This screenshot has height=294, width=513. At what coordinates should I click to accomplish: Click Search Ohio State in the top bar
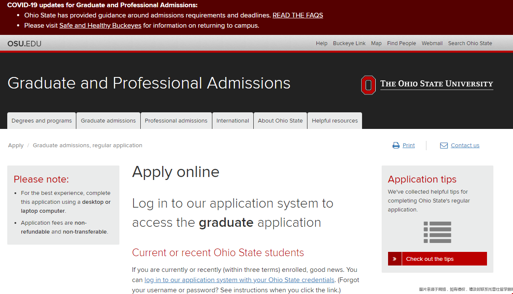click(x=470, y=43)
